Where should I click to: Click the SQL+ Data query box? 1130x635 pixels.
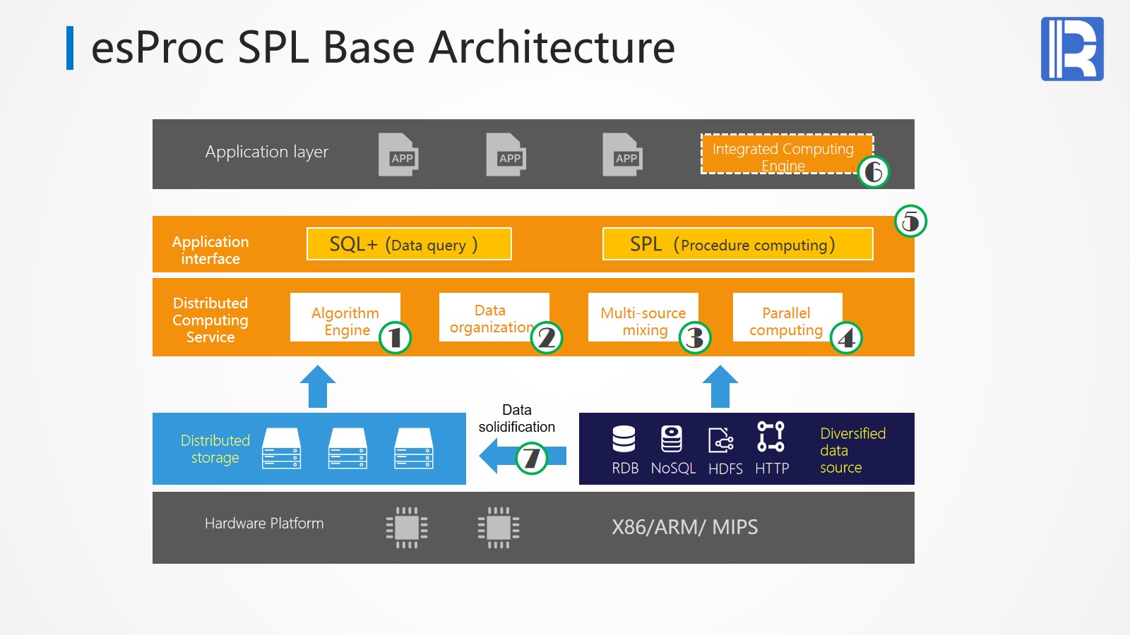(409, 244)
